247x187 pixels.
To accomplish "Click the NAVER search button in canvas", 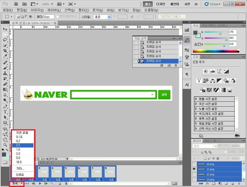I will 164,94.
